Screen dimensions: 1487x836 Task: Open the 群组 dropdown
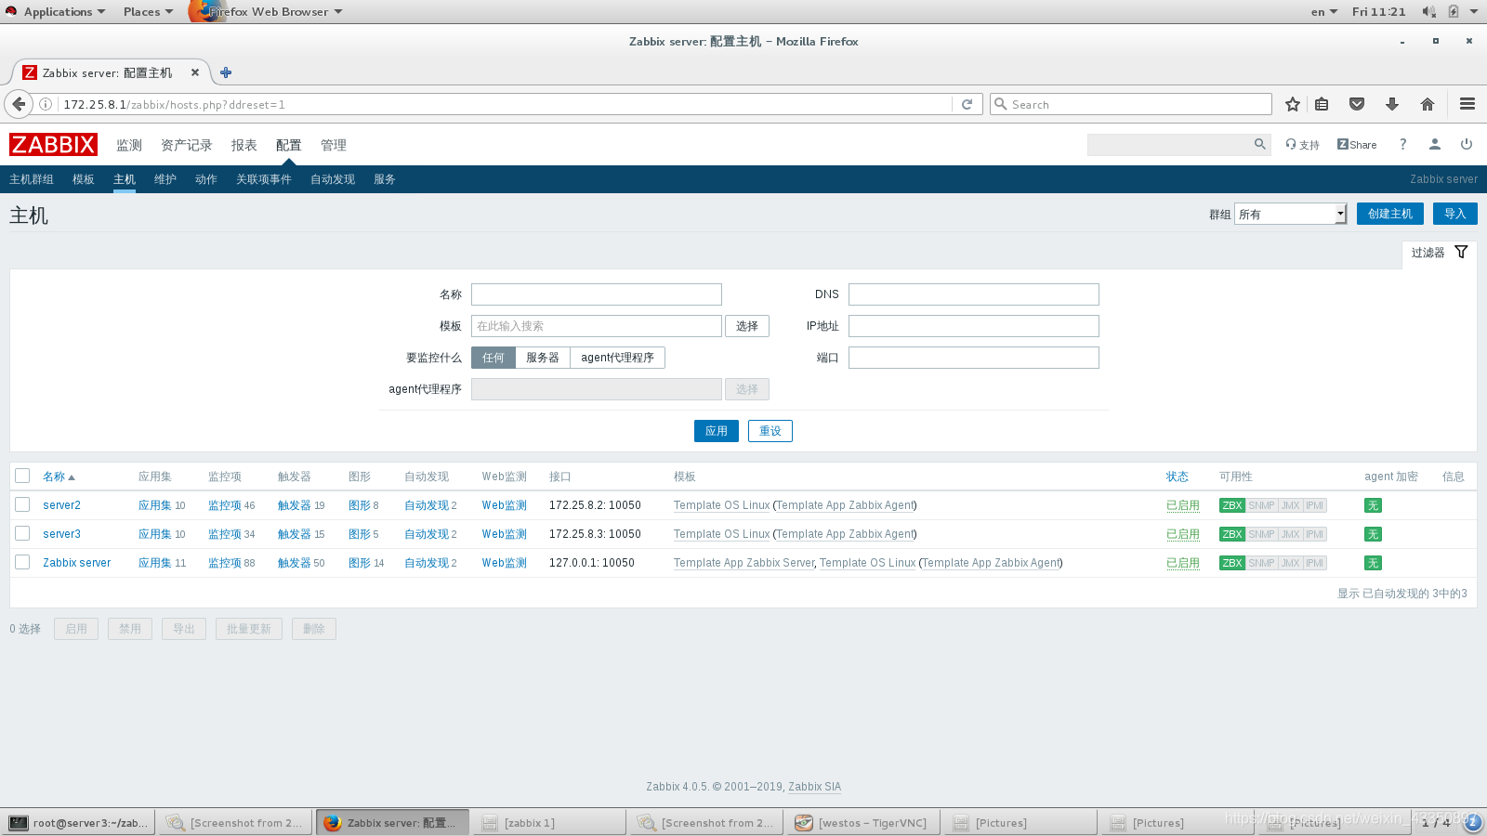coord(1290,215)
